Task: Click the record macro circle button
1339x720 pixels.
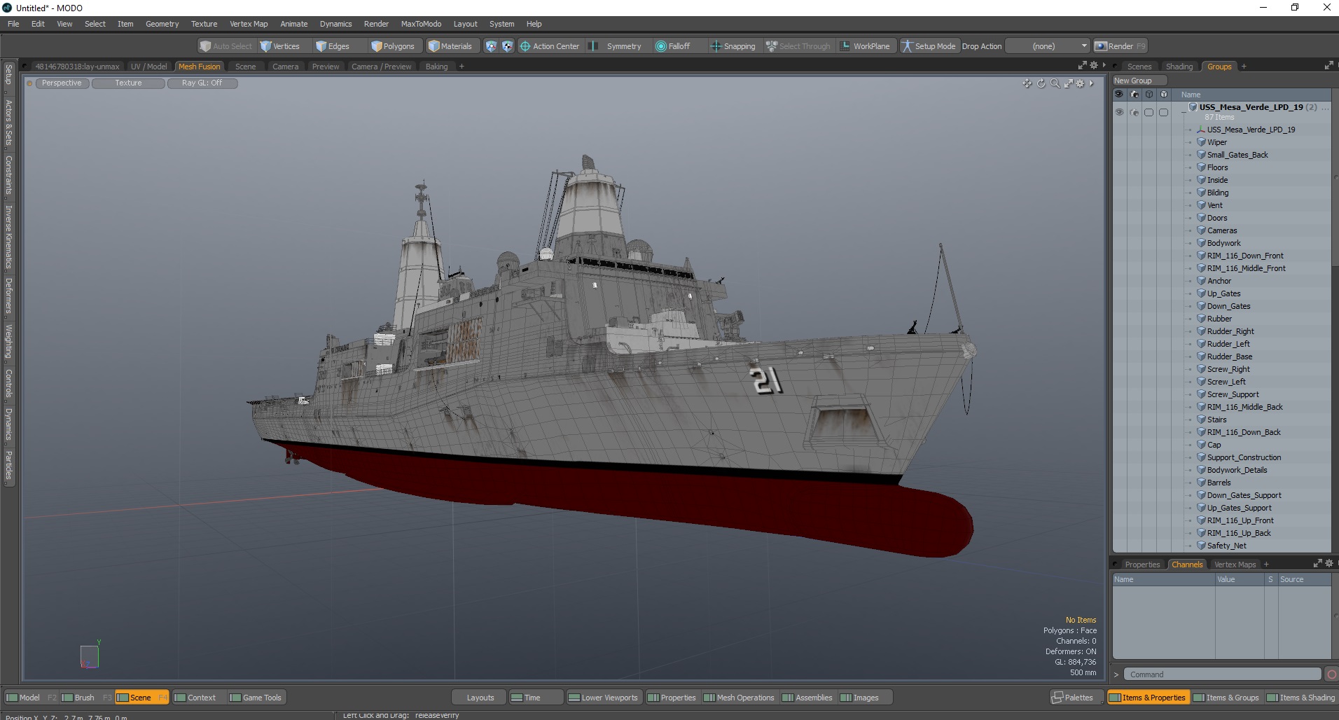Action: 1331,674
